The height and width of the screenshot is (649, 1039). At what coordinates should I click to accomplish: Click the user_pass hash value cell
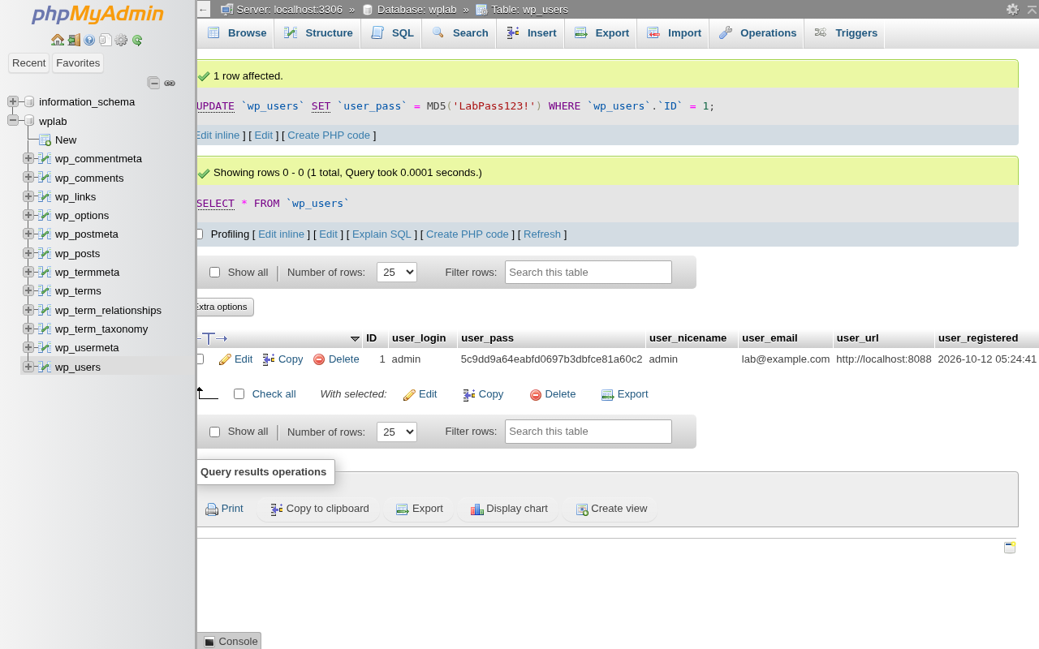[x=551, y=359]
